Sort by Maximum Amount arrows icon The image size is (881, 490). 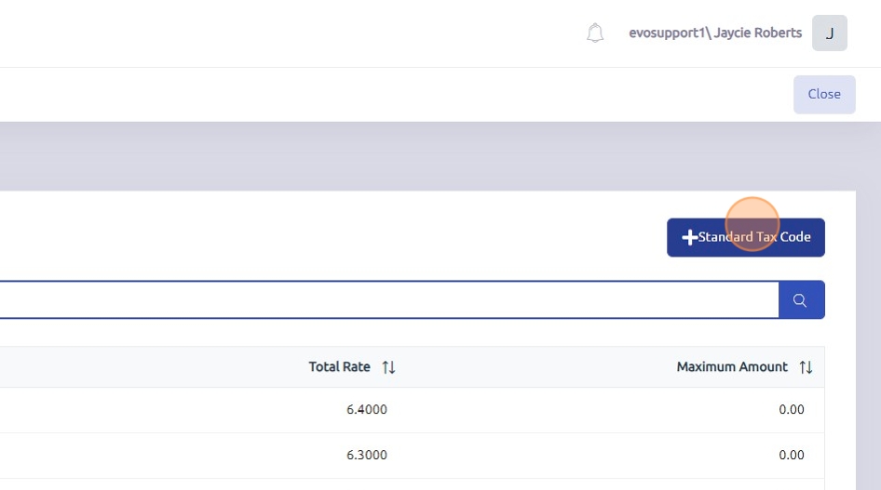[806, 367]
